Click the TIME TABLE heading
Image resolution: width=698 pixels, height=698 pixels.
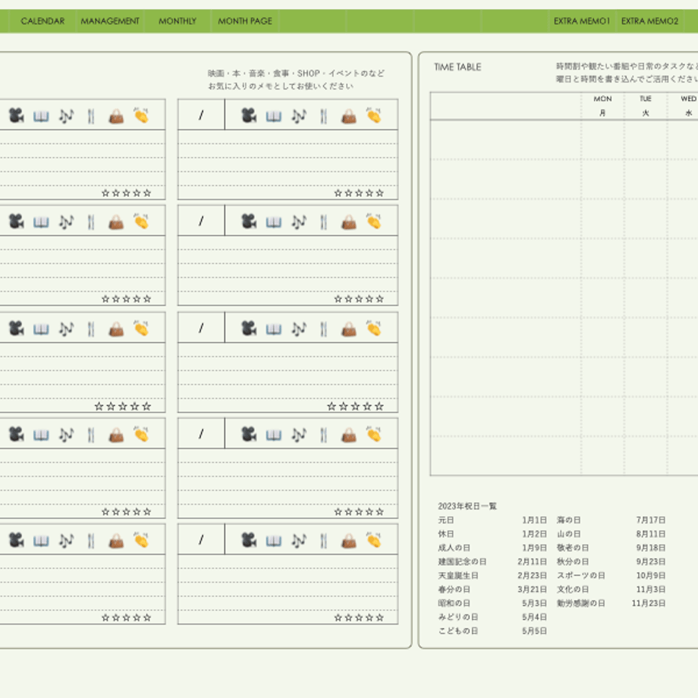click(457, 68)
